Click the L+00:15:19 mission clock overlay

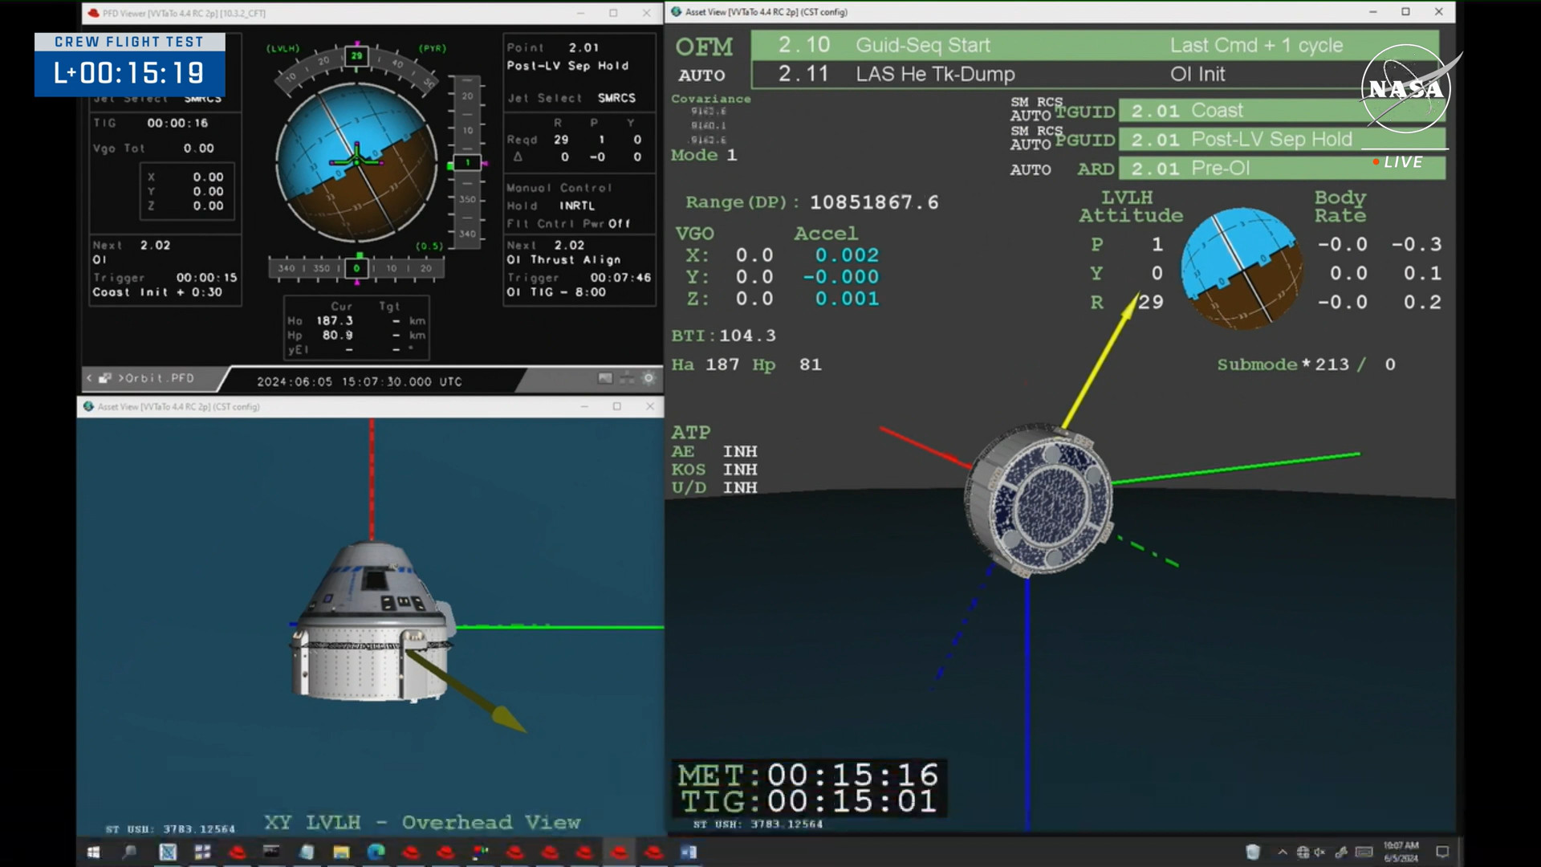tap(129, 73)
